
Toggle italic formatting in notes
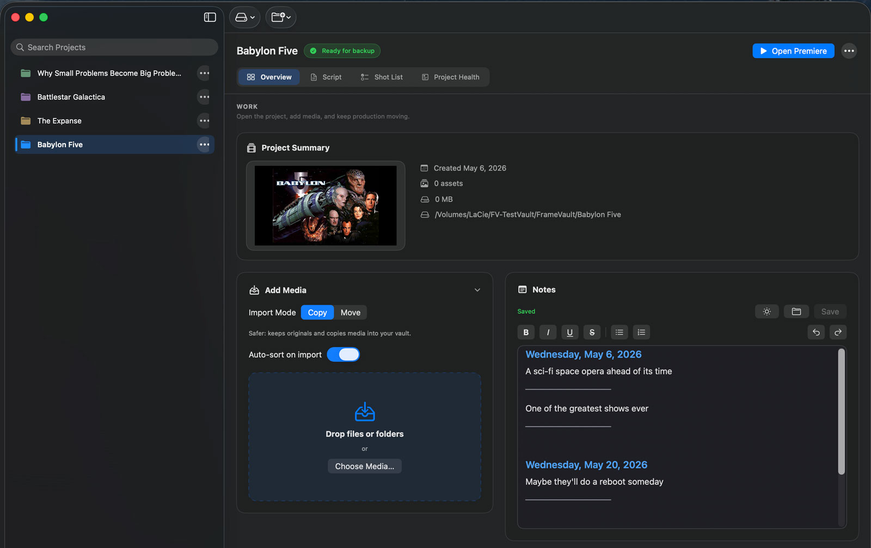[x=548, y=332]
